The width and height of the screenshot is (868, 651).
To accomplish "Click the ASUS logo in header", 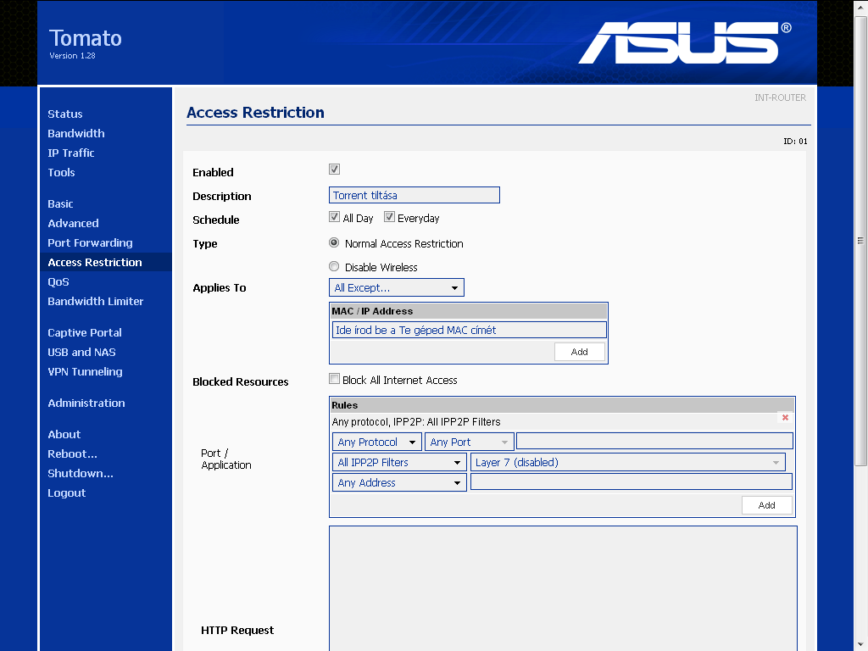I will tap(685, 42).
